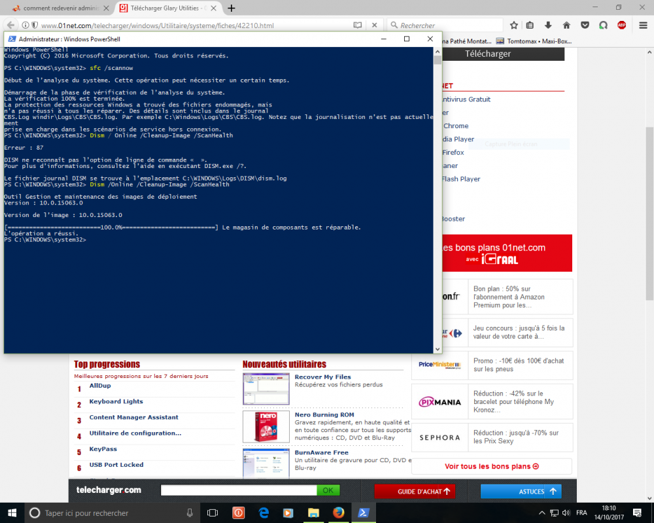Open Firefox downloads arrow icon
654x523 pixels.
pos(548,25)
